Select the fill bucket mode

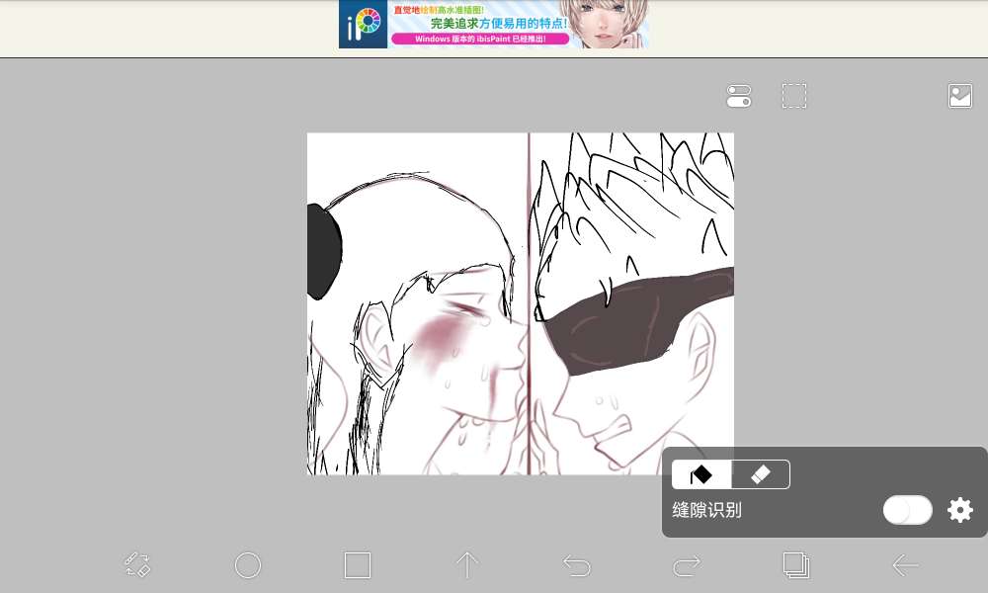pos(701,474)
